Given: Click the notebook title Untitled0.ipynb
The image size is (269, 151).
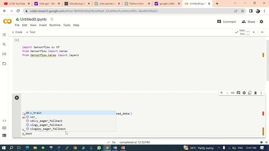Looking at the screenshot, I should tap(33, 19).
